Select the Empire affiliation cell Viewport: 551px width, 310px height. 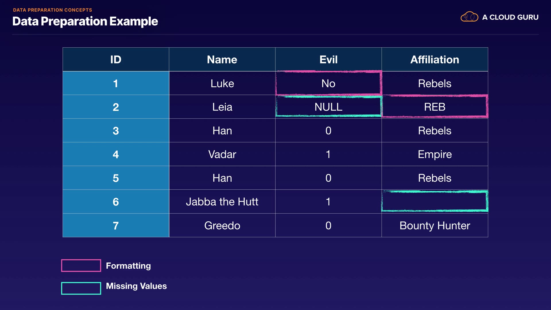coord(434,154)
